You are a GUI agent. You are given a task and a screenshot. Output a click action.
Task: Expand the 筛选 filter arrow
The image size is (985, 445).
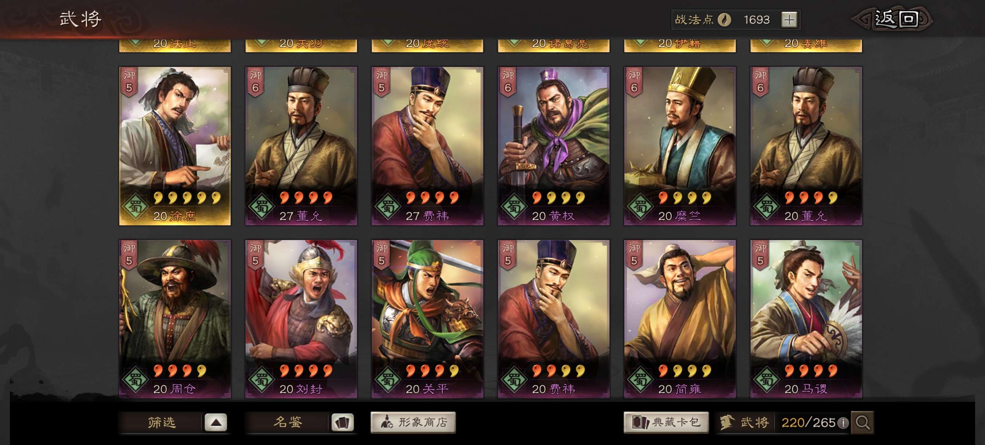tap(216, 422)
